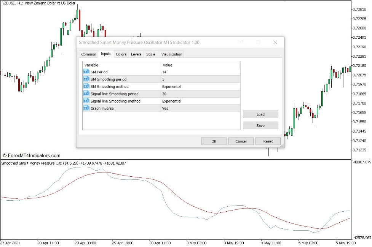
Task: Click the SM Smoothing method parameter icon
Action: click(86, 86)
